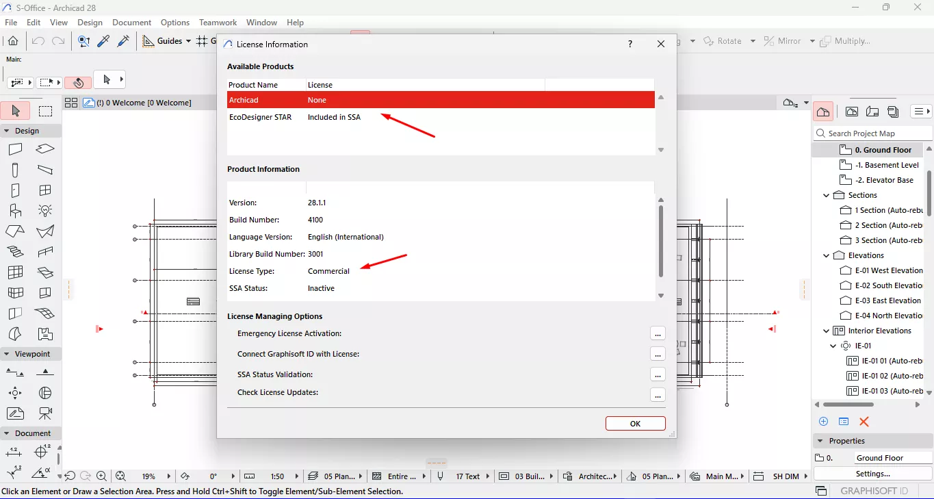934x499 pixels.
Task: Open the Help menu
Action: pos(295,23)
